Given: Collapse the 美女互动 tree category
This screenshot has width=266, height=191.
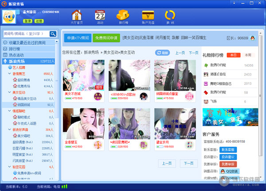Looking at the screenshot, I should pos(9,92).
